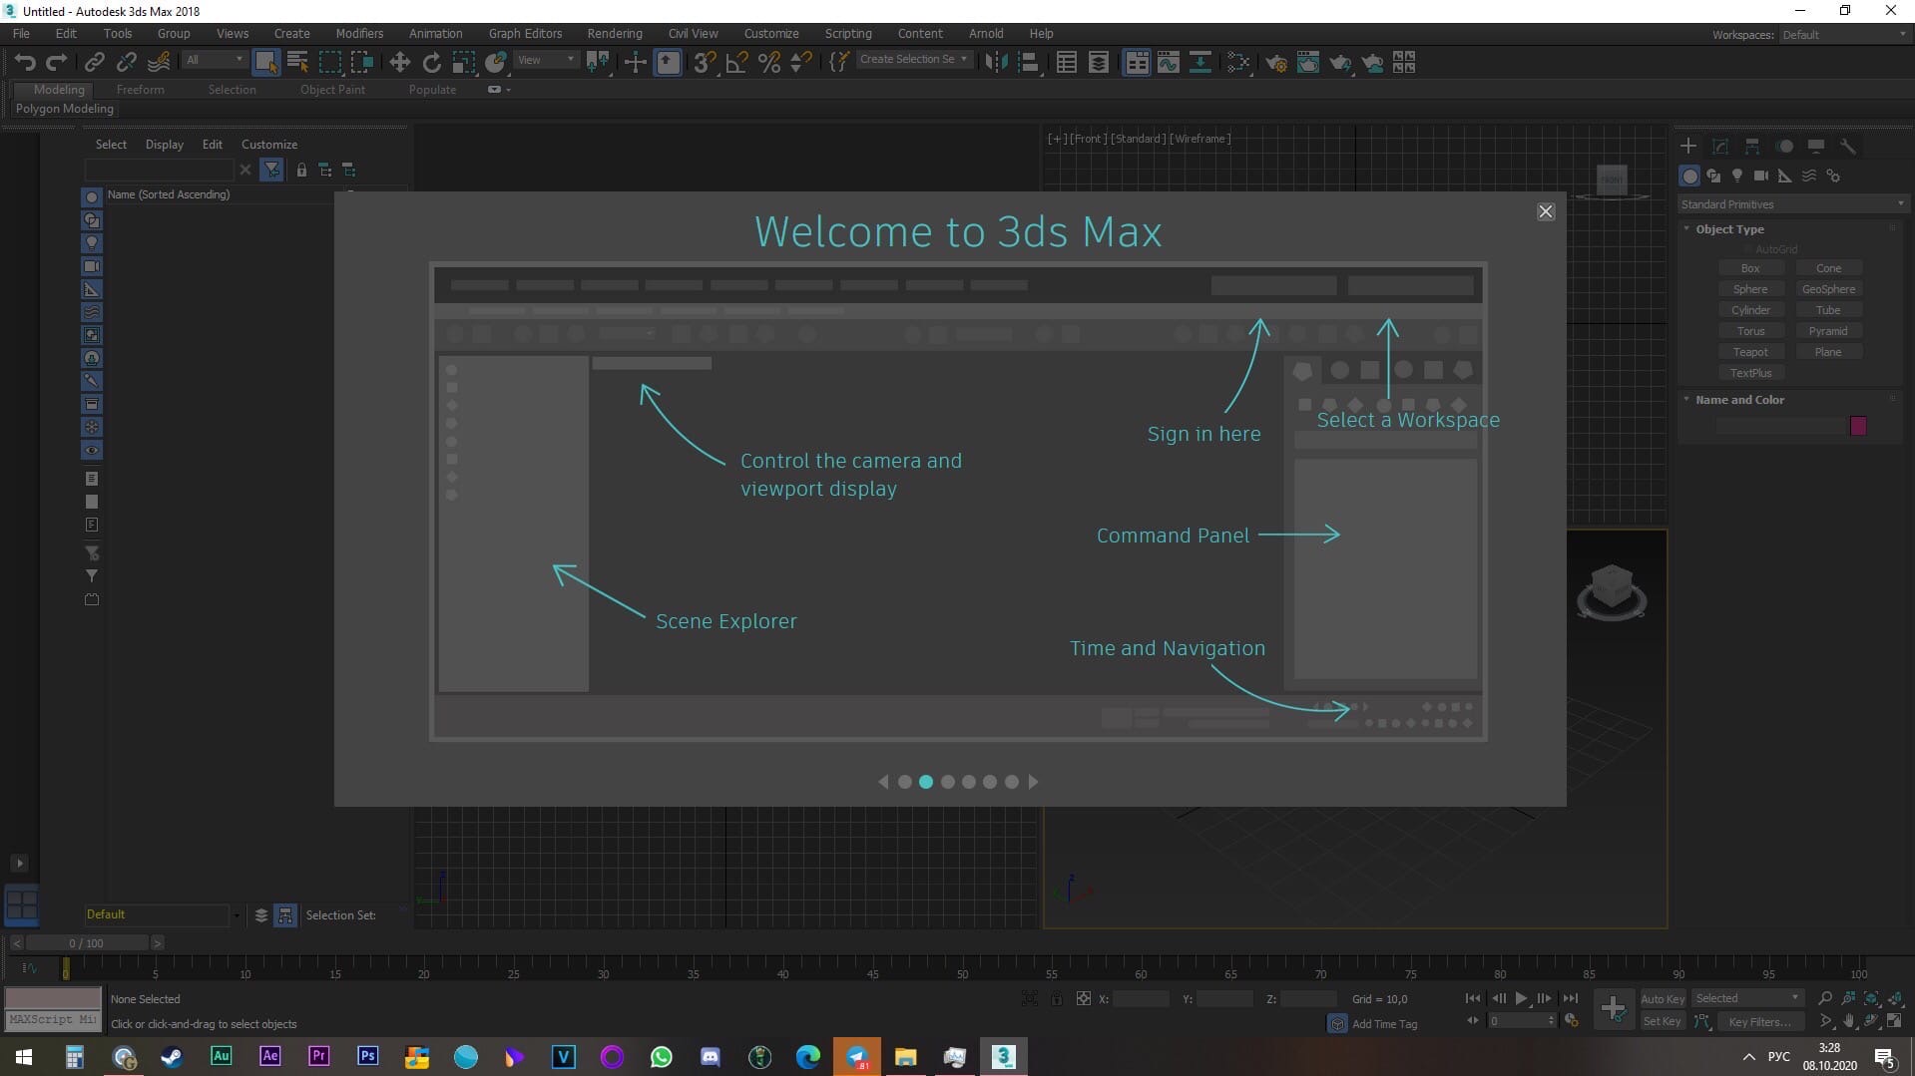Open the reference coordinate View dropdown

[546, 60]
